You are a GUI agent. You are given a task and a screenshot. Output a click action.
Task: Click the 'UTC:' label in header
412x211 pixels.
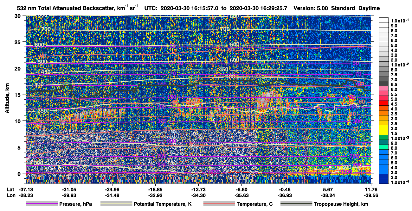click(151, 8)
